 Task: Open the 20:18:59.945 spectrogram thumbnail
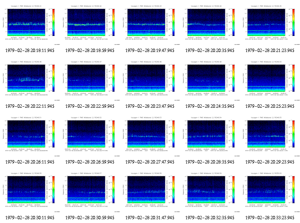tap(90, 25)
